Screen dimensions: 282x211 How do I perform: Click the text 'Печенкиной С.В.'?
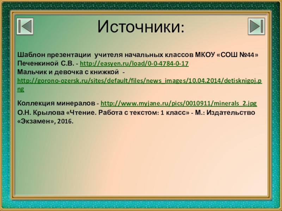(x=46, y=63)
